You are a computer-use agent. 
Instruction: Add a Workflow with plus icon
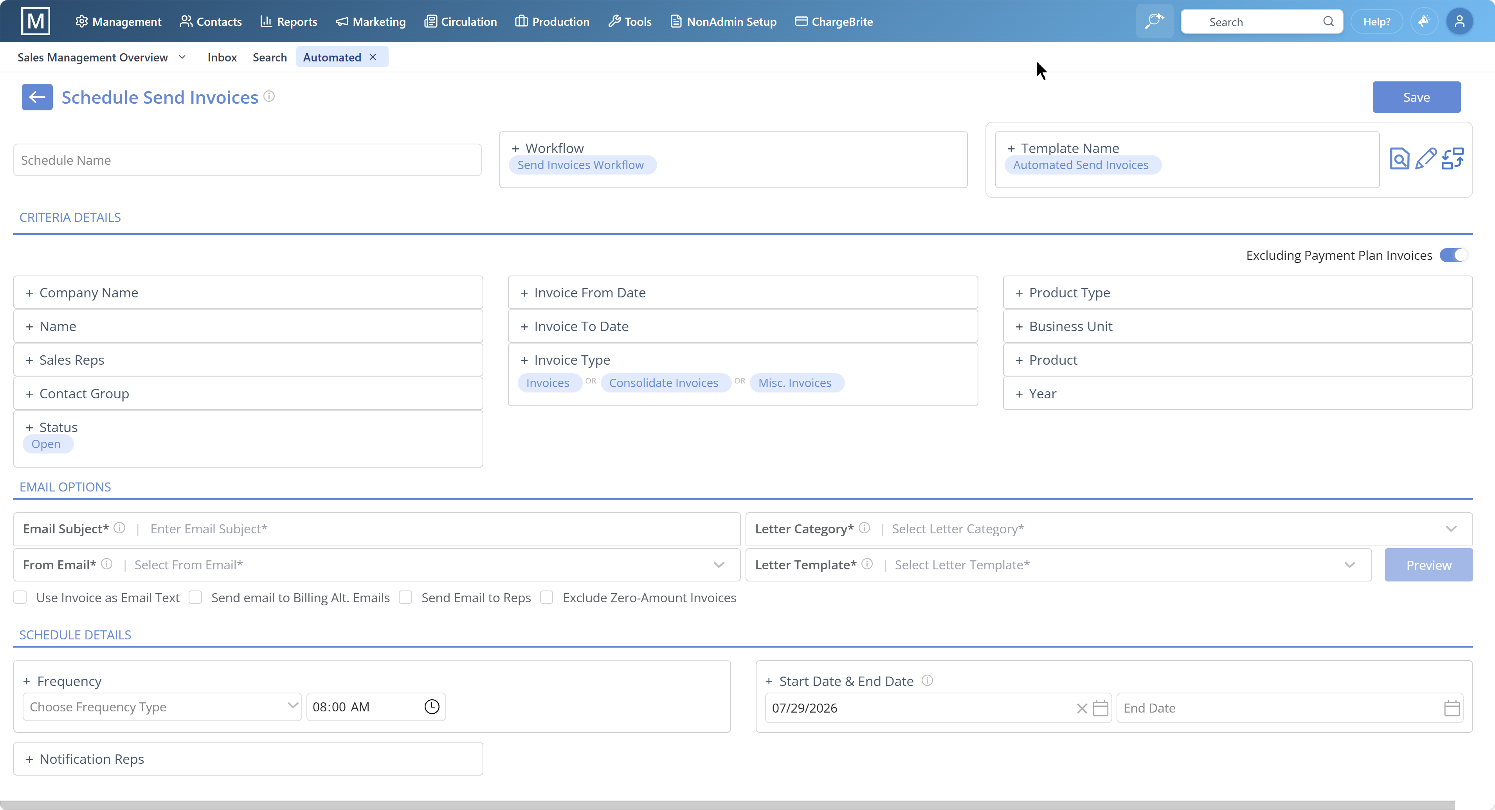point(515,149)
